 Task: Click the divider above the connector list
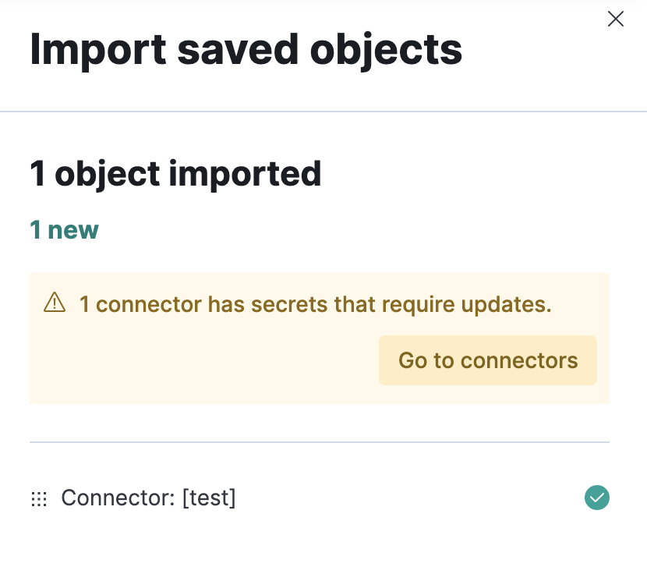(x=320, y=441)
